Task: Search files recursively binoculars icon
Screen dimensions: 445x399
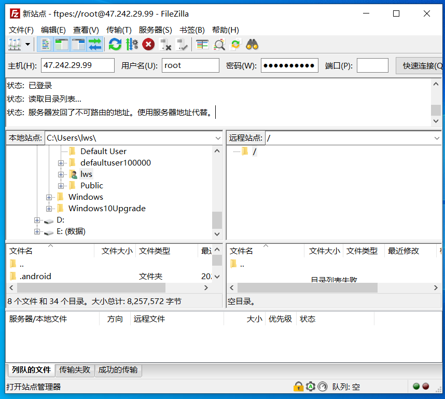Action: point(252,44)
